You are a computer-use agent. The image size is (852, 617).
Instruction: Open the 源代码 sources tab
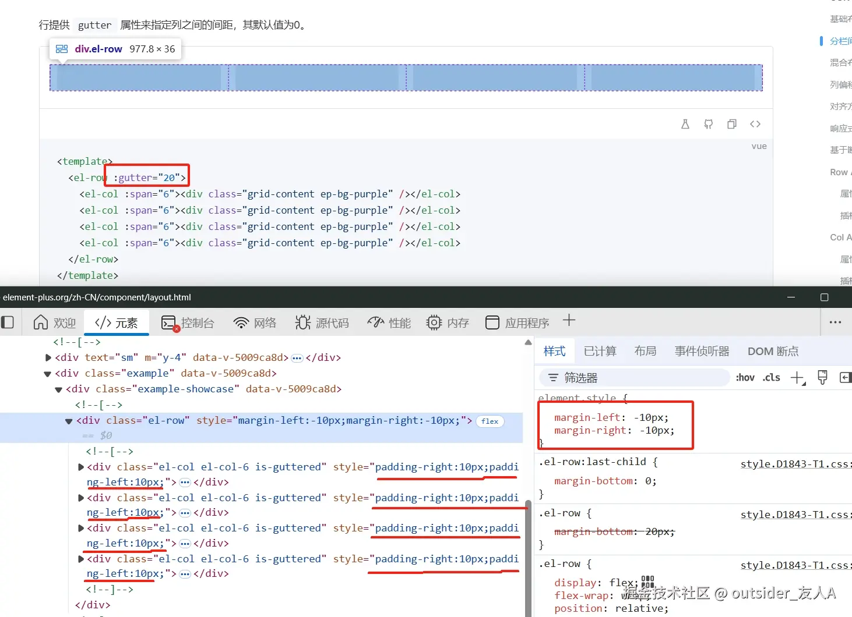point(322,322)
